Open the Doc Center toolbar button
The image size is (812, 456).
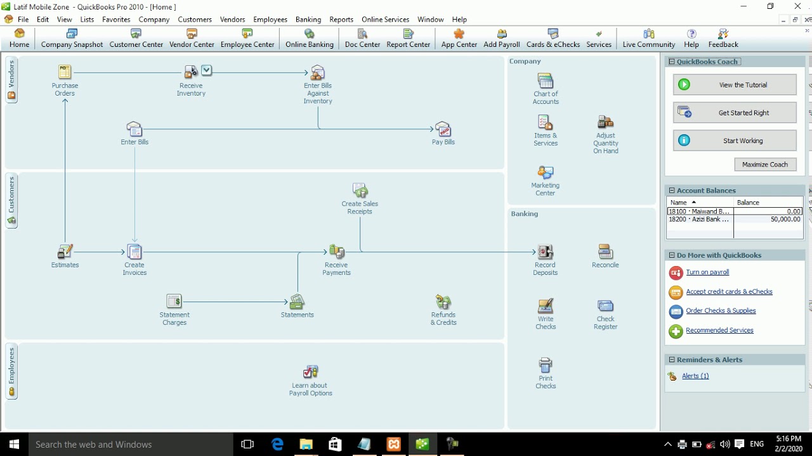362,38
